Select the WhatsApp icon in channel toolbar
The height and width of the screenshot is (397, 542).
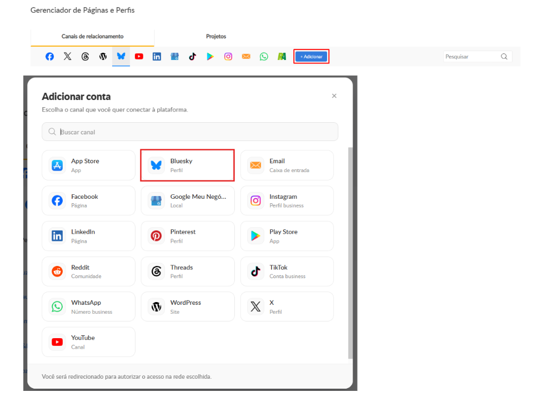pyautogui.click(x=264, y=56)
